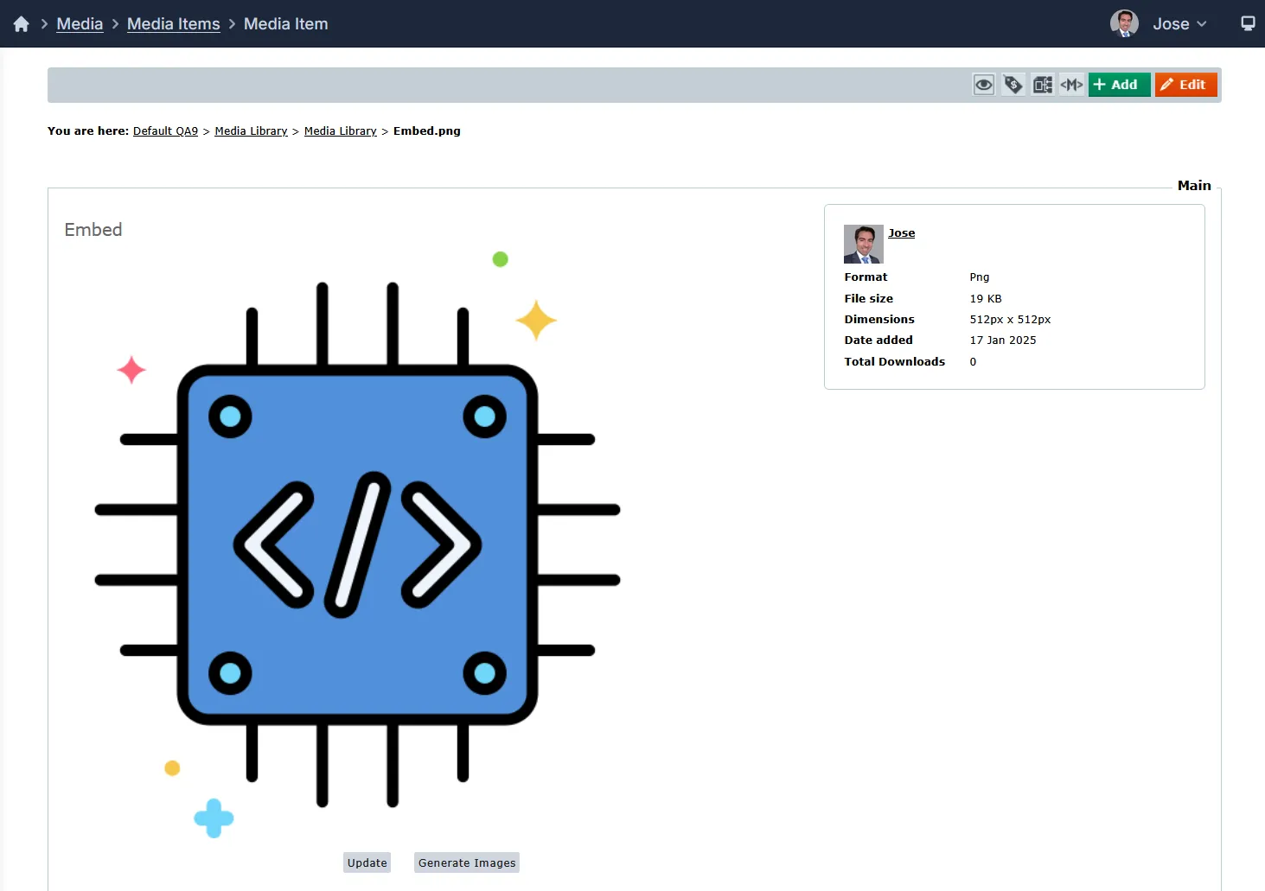Click Jose's profile photo in info panel
The width and height of the screenshot is (1265, 891).
(863, 244)
